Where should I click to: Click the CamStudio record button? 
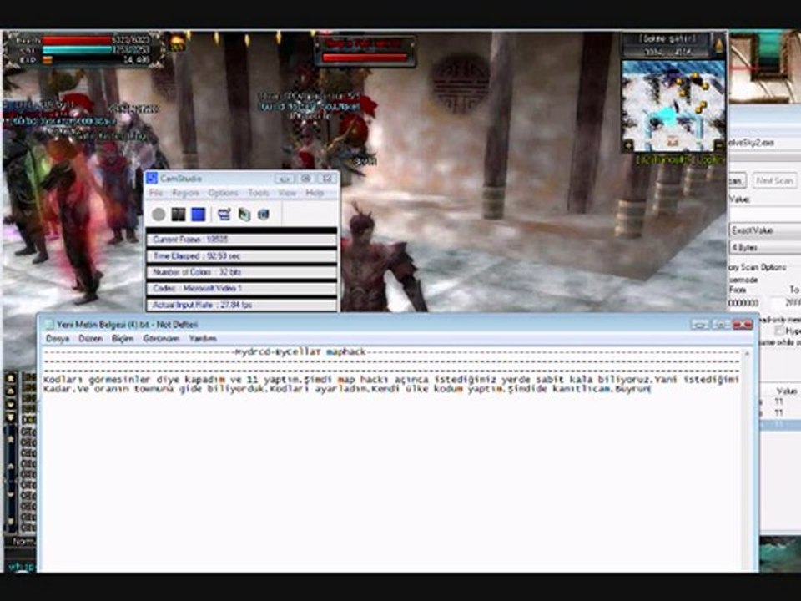pyautogui.click(x=159, y=215)
